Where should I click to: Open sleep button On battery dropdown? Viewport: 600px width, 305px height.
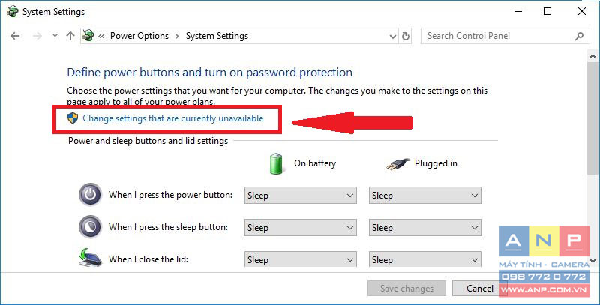(x=301, y=227)
